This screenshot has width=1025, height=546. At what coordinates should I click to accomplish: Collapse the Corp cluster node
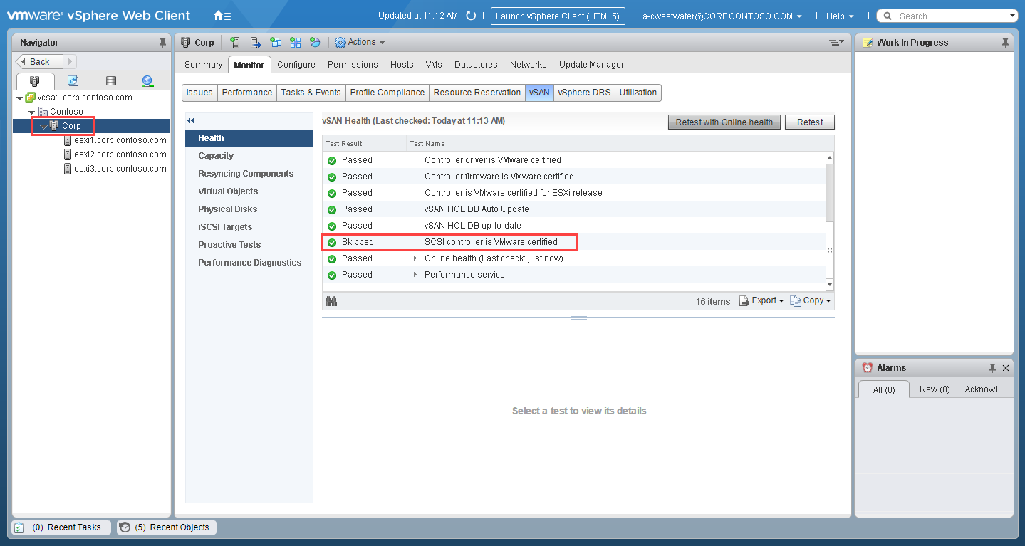[x=43, y=126]
